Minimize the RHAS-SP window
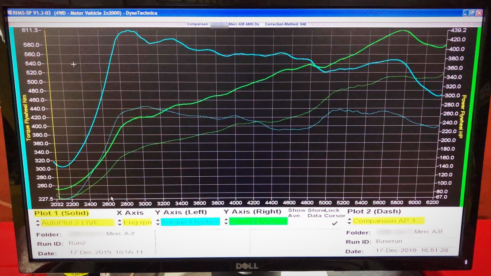The height and width of the screenshot is (276, 491). [466, 13]
